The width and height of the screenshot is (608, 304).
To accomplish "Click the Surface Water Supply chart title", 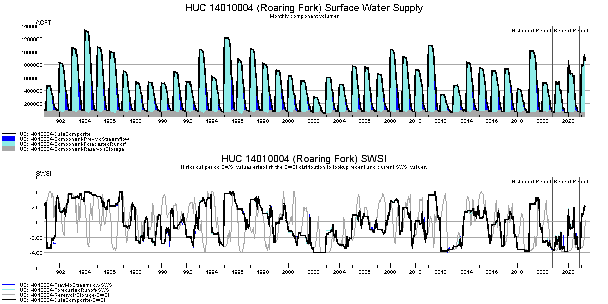I will [304, 8].
